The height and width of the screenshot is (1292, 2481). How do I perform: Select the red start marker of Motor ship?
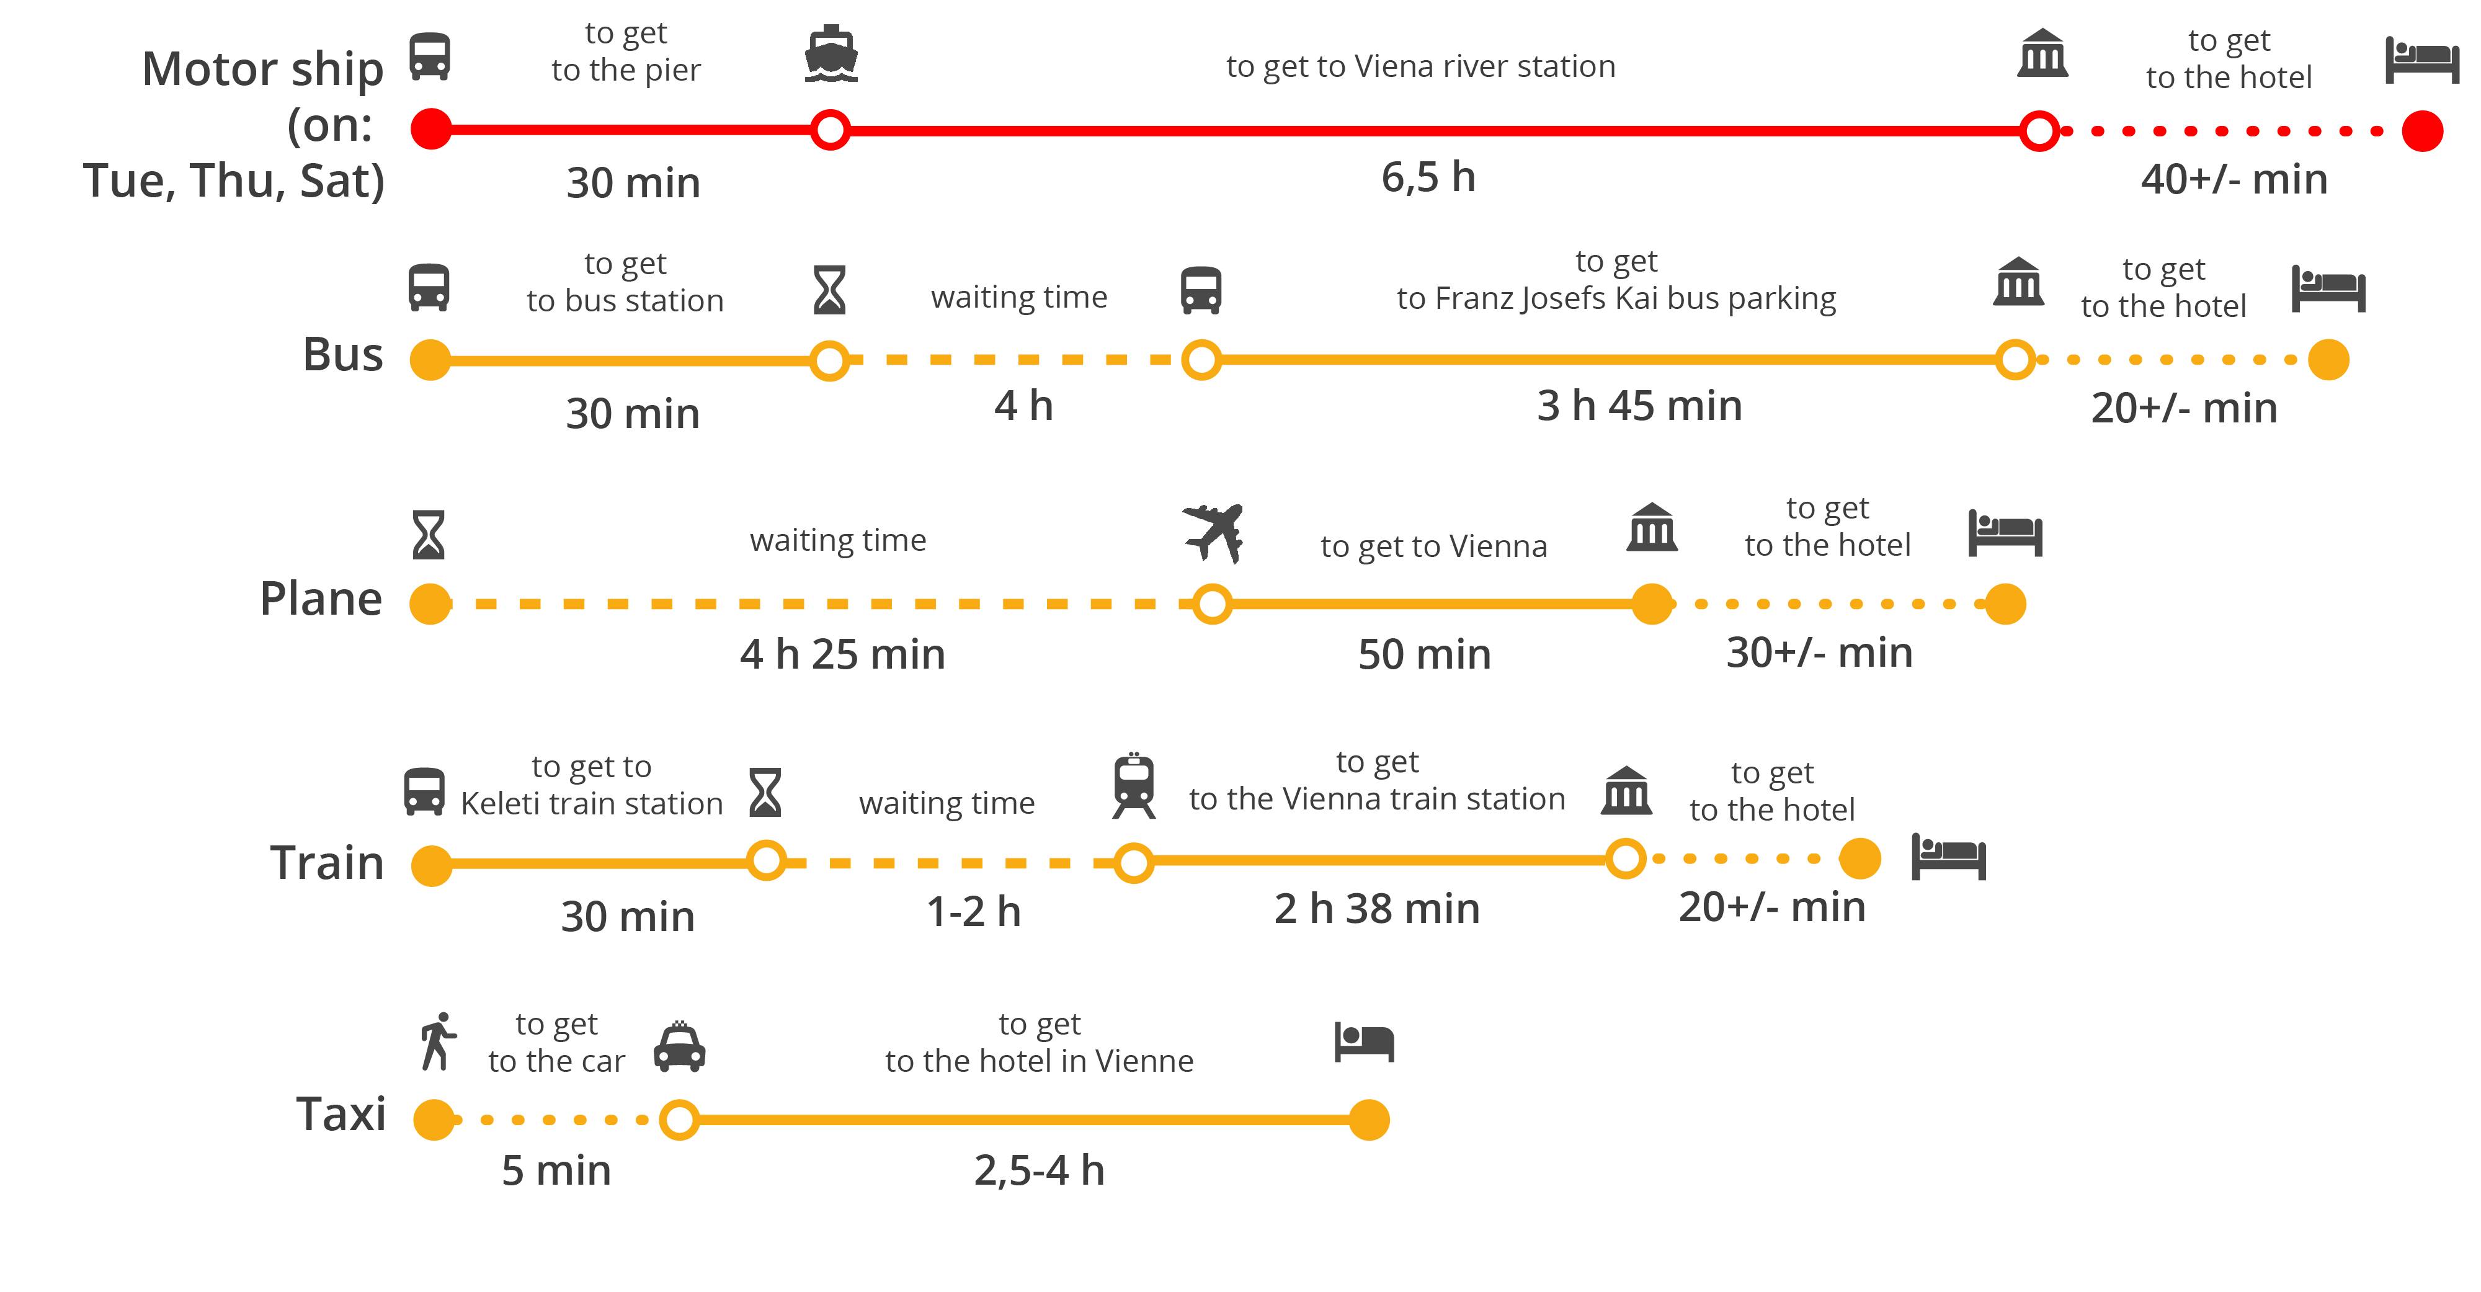click(430, 129)
